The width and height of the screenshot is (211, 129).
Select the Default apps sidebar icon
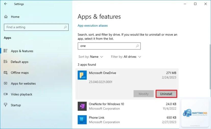pyautogui.click(x=6, y=62)
